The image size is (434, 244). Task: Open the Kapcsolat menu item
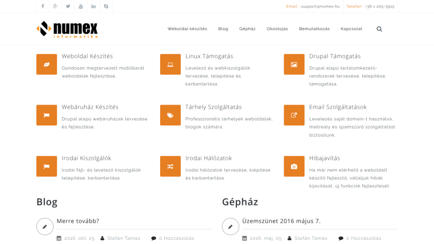point(351,29)
